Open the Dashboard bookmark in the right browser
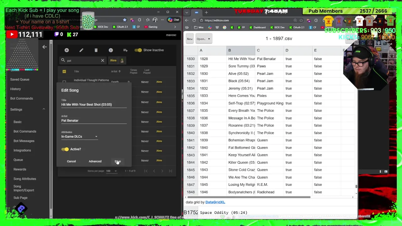This screenshot has height=226, width=402. [257, 27]
